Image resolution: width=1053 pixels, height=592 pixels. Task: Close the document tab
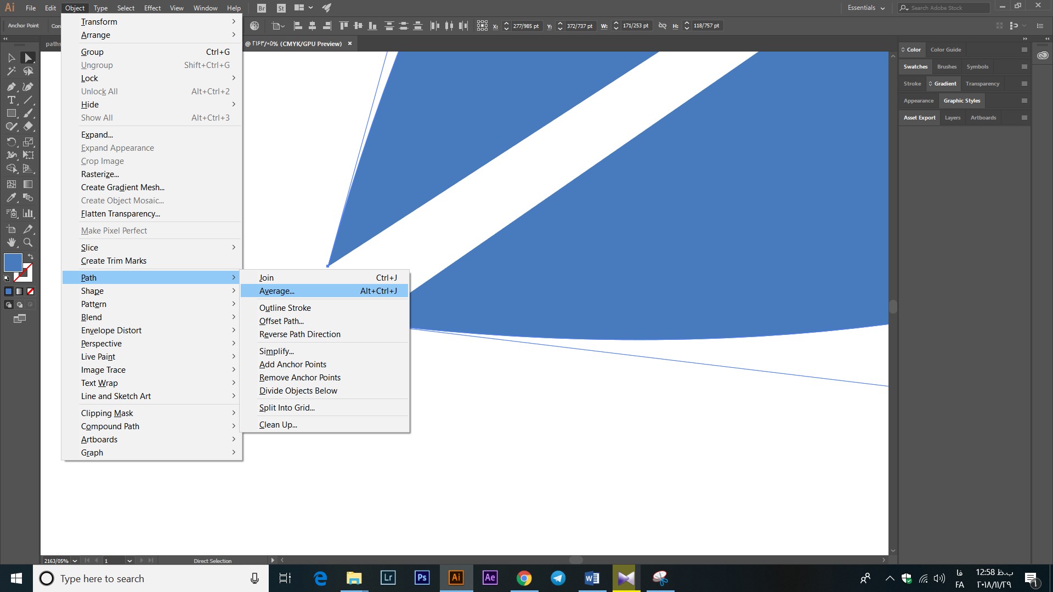coord(350,44)
